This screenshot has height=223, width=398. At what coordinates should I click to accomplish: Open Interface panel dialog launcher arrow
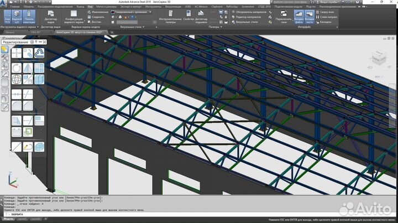(337, 27)
